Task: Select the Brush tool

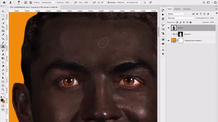Action: tap(3, 43)
